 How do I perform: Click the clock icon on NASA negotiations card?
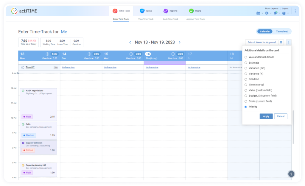coord(23,91)
